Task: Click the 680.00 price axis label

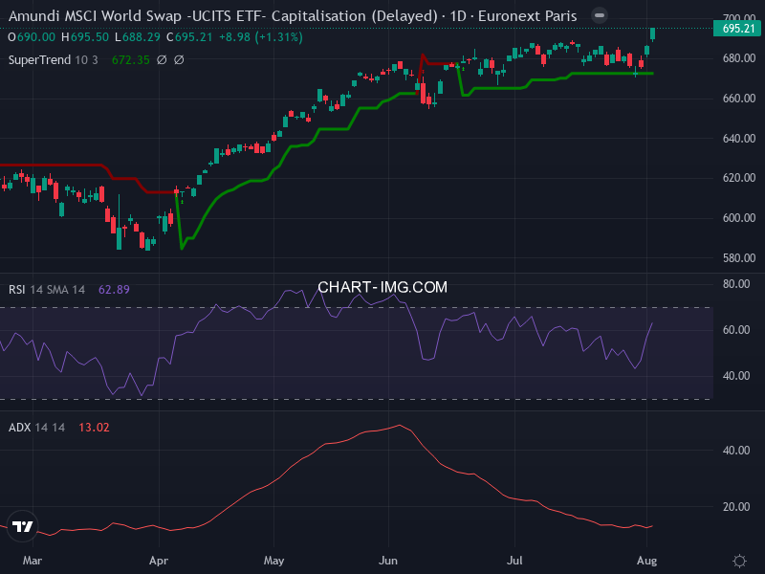Action: [739, 58]
